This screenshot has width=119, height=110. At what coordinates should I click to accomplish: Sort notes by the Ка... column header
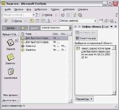click(64, 34)
